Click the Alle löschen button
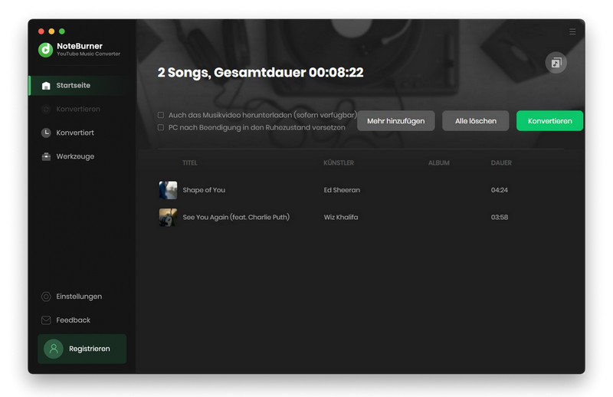613x397 pixels. 475,121
